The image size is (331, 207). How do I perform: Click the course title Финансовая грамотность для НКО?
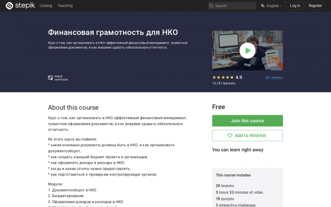113,33
